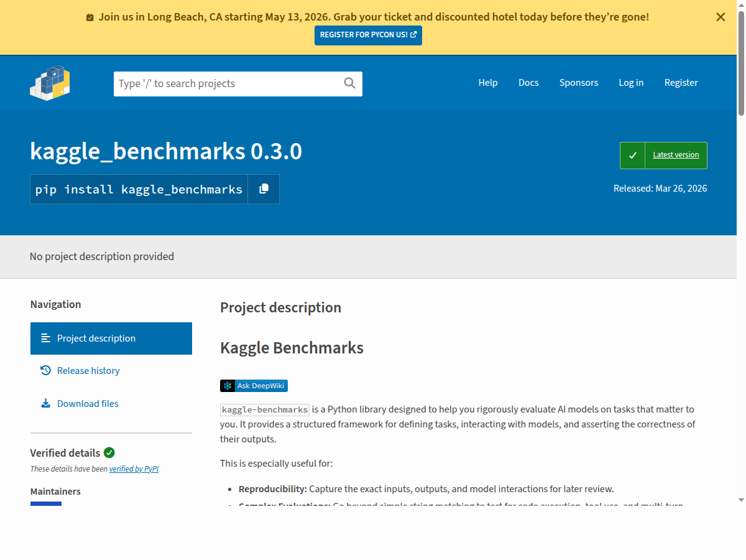Select Project description in the navigation

coord(96,338)
